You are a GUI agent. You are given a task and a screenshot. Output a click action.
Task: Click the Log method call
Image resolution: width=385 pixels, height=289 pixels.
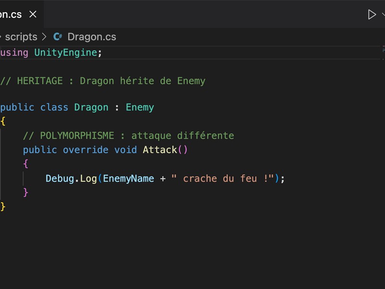(89, 178)
